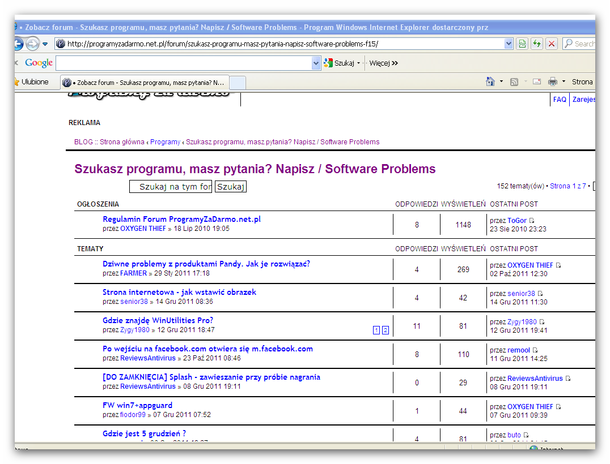Click the Google toolbar search field
610x464 pixels.
coord(184,63)
